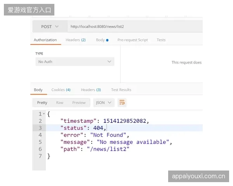Image resolution: width=233 pixels, height=186 pixels.
Task: Open the JSON format dropdown
Action: pyautogui.click(x=104, y=102)
